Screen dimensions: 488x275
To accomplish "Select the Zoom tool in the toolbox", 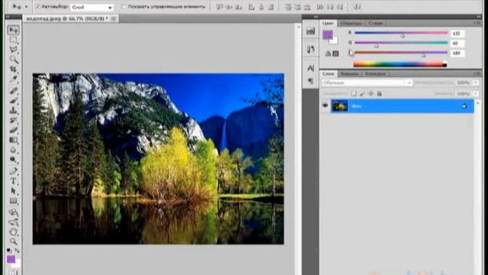I will 13,241.
